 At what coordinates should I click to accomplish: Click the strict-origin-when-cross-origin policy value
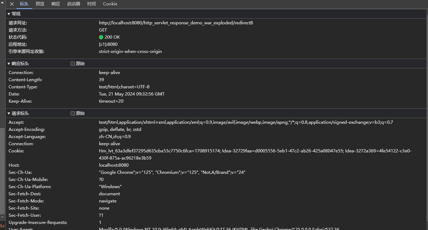pos(130,52)
